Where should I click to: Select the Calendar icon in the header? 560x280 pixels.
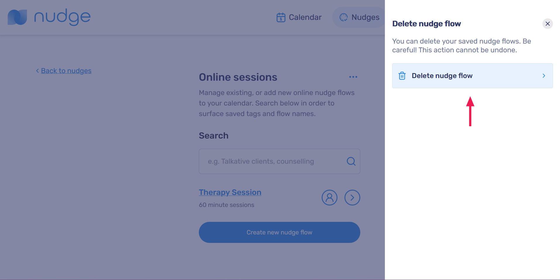click(x=280, y=17)
